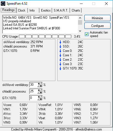Click the 3Vsb voltage value 3,36V
This screenshot has width=113, height=131.
59,114
